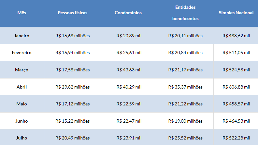The height and width of the screenshot is (145, 258).
Task: Click the R$ 35,37 milhões cell
Action: tap(185, 87)
